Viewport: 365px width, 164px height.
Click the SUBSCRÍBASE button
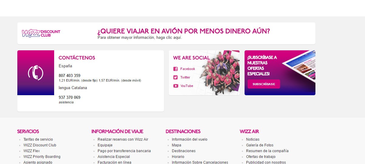point(264,84)
